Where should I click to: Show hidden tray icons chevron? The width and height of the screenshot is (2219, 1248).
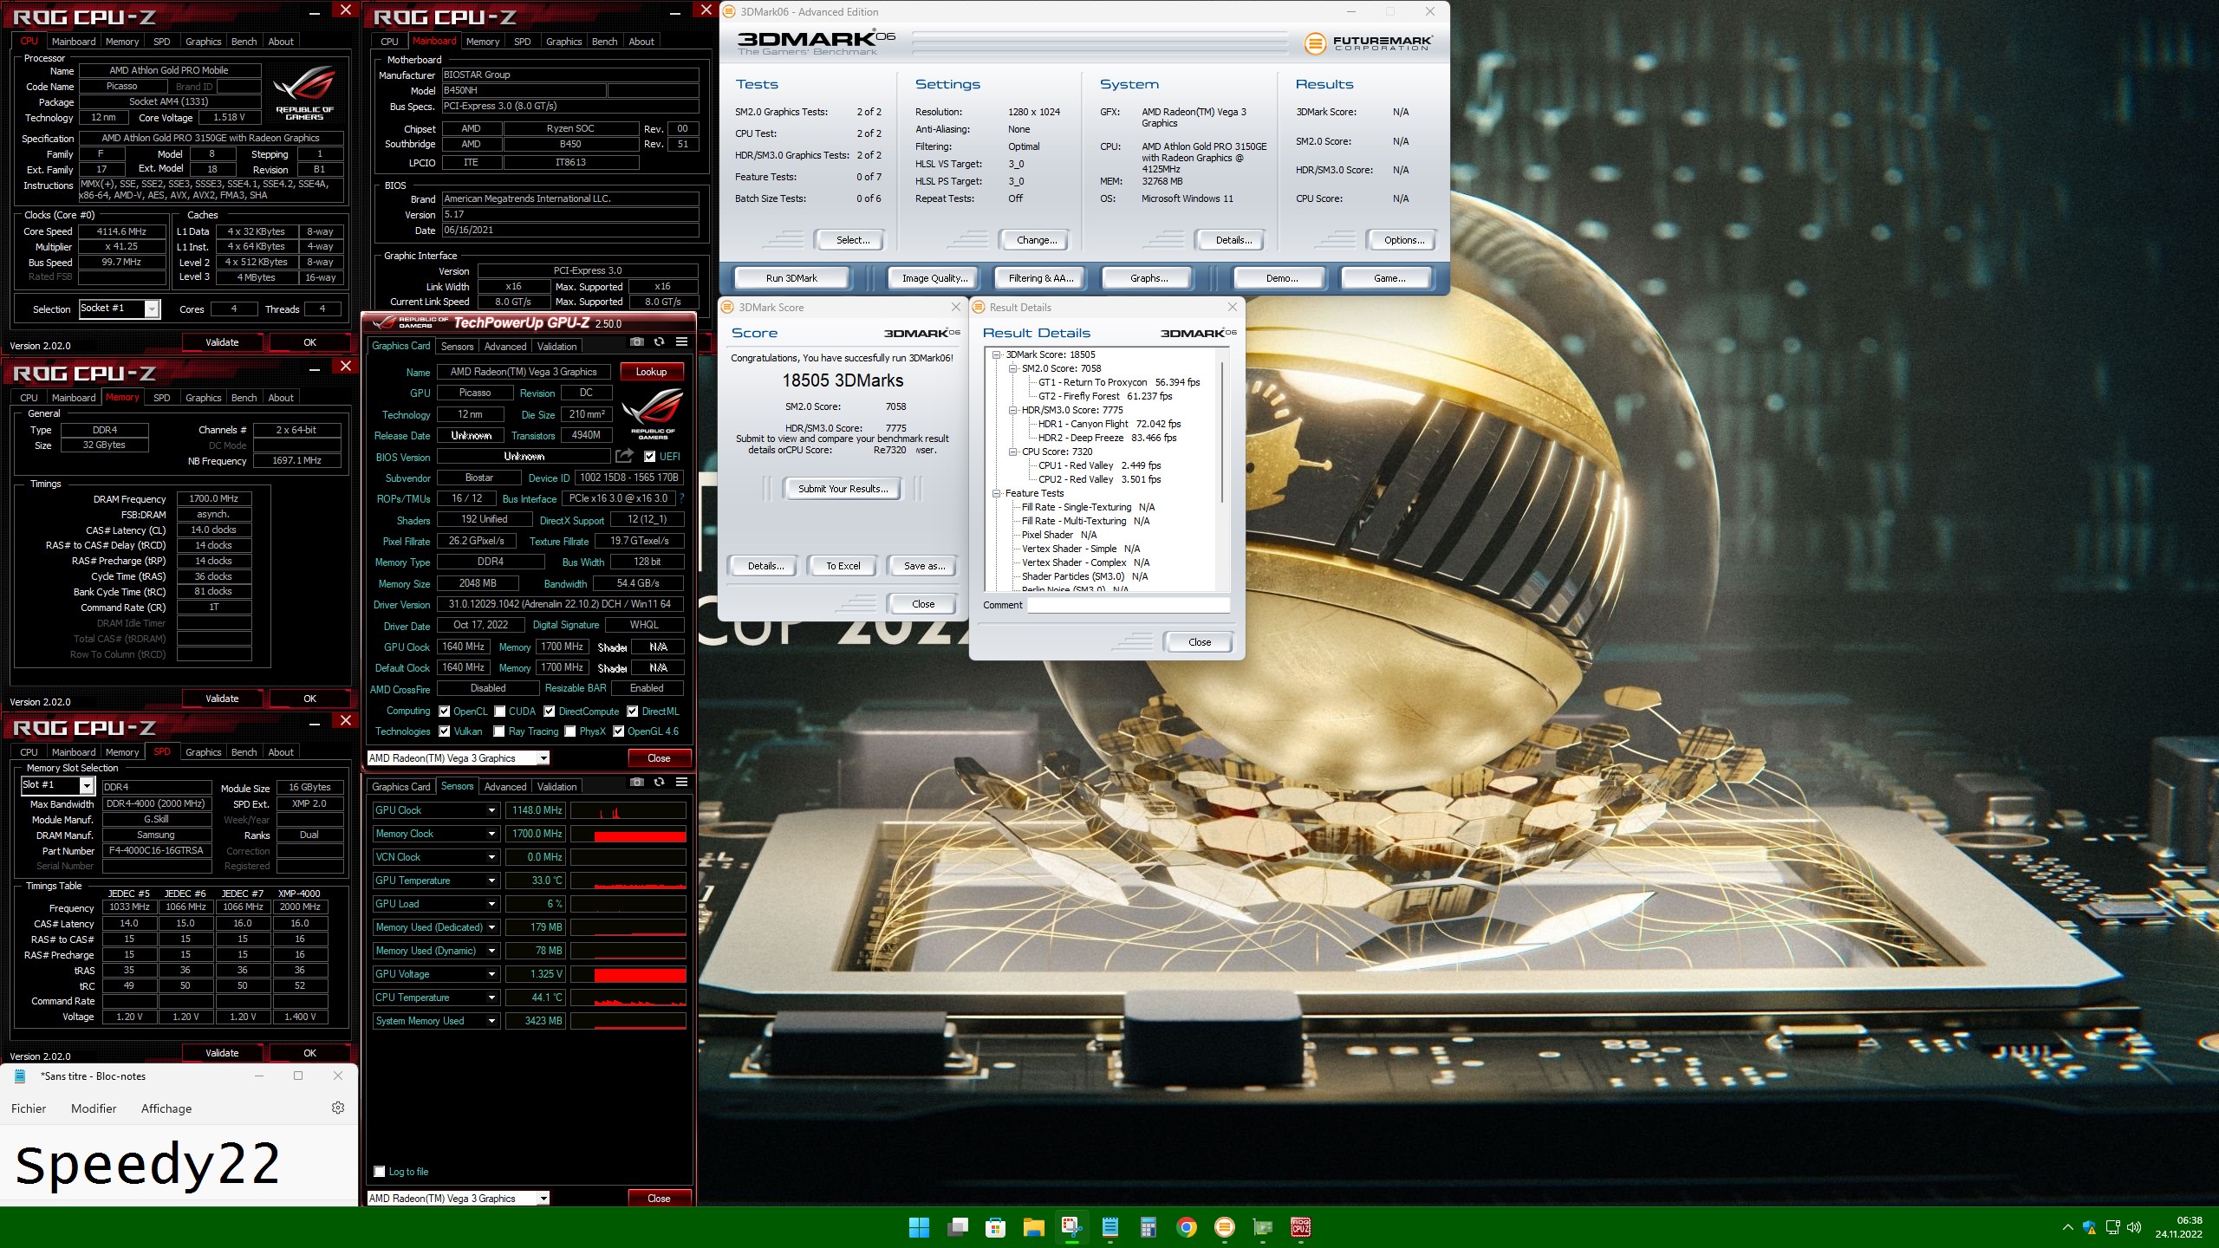pos(2067,1227)
